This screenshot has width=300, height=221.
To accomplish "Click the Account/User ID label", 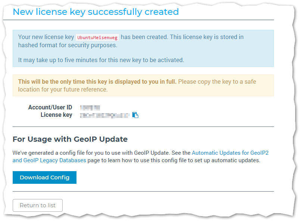I will pyautogui.click(x=50, y=108).
